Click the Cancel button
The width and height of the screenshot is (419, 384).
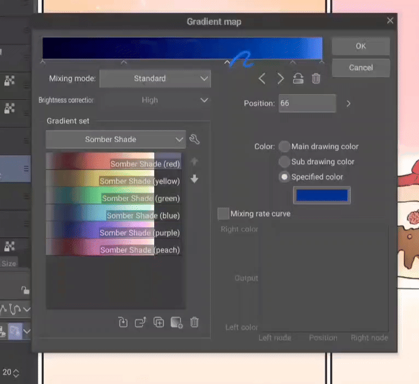pyautogui.click(x=361, y=68)
